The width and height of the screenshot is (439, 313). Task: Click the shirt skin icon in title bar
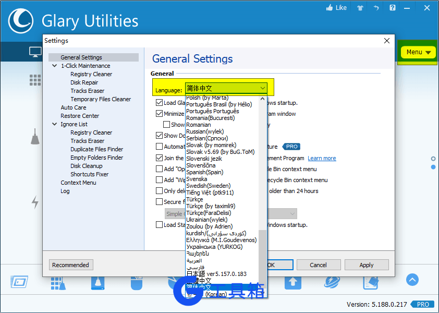click(360, 8)
